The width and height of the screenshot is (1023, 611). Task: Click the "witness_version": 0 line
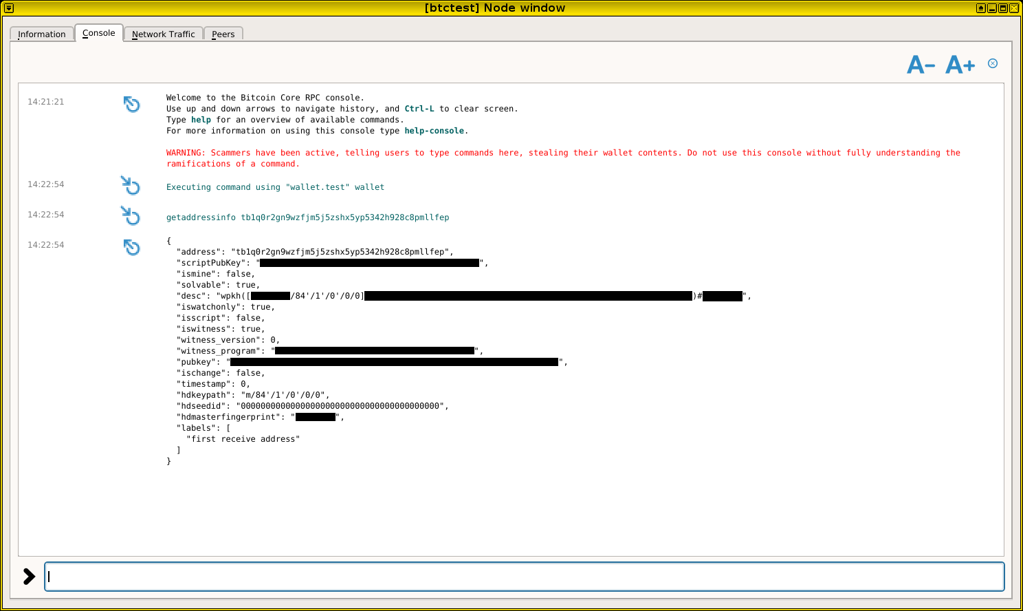click(228, 340)
